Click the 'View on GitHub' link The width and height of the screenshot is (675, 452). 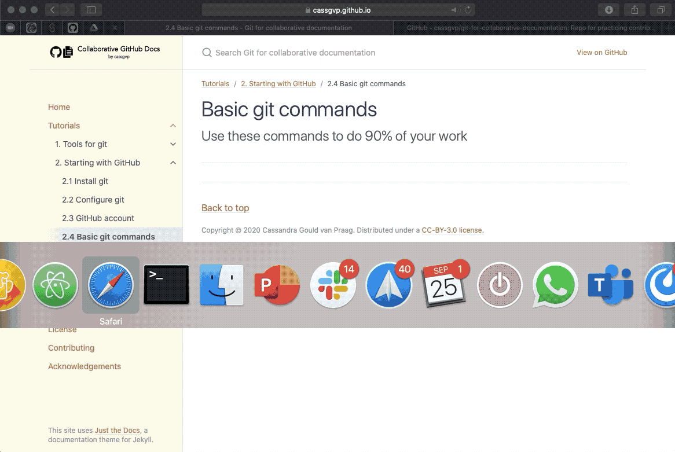coord(601,52)
